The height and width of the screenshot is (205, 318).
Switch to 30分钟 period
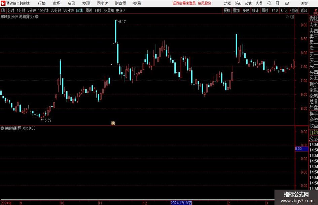click(x=56, y=10)
